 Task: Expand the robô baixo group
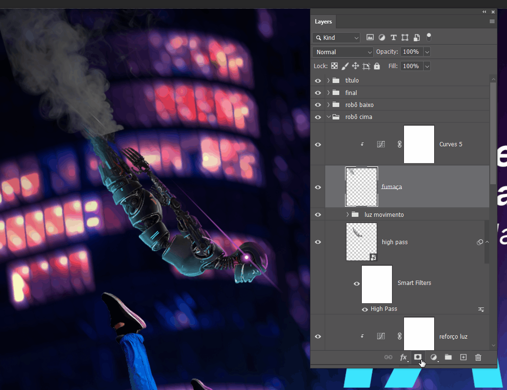point(329,105)
